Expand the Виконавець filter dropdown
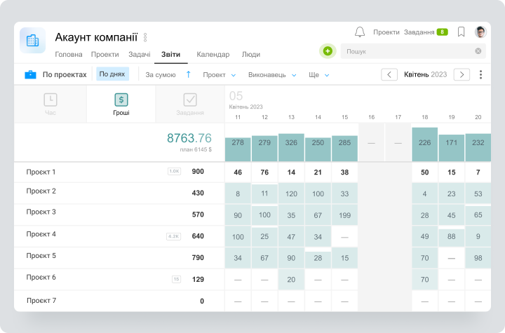This screenshot has height=333, width=505. [272, 75]
